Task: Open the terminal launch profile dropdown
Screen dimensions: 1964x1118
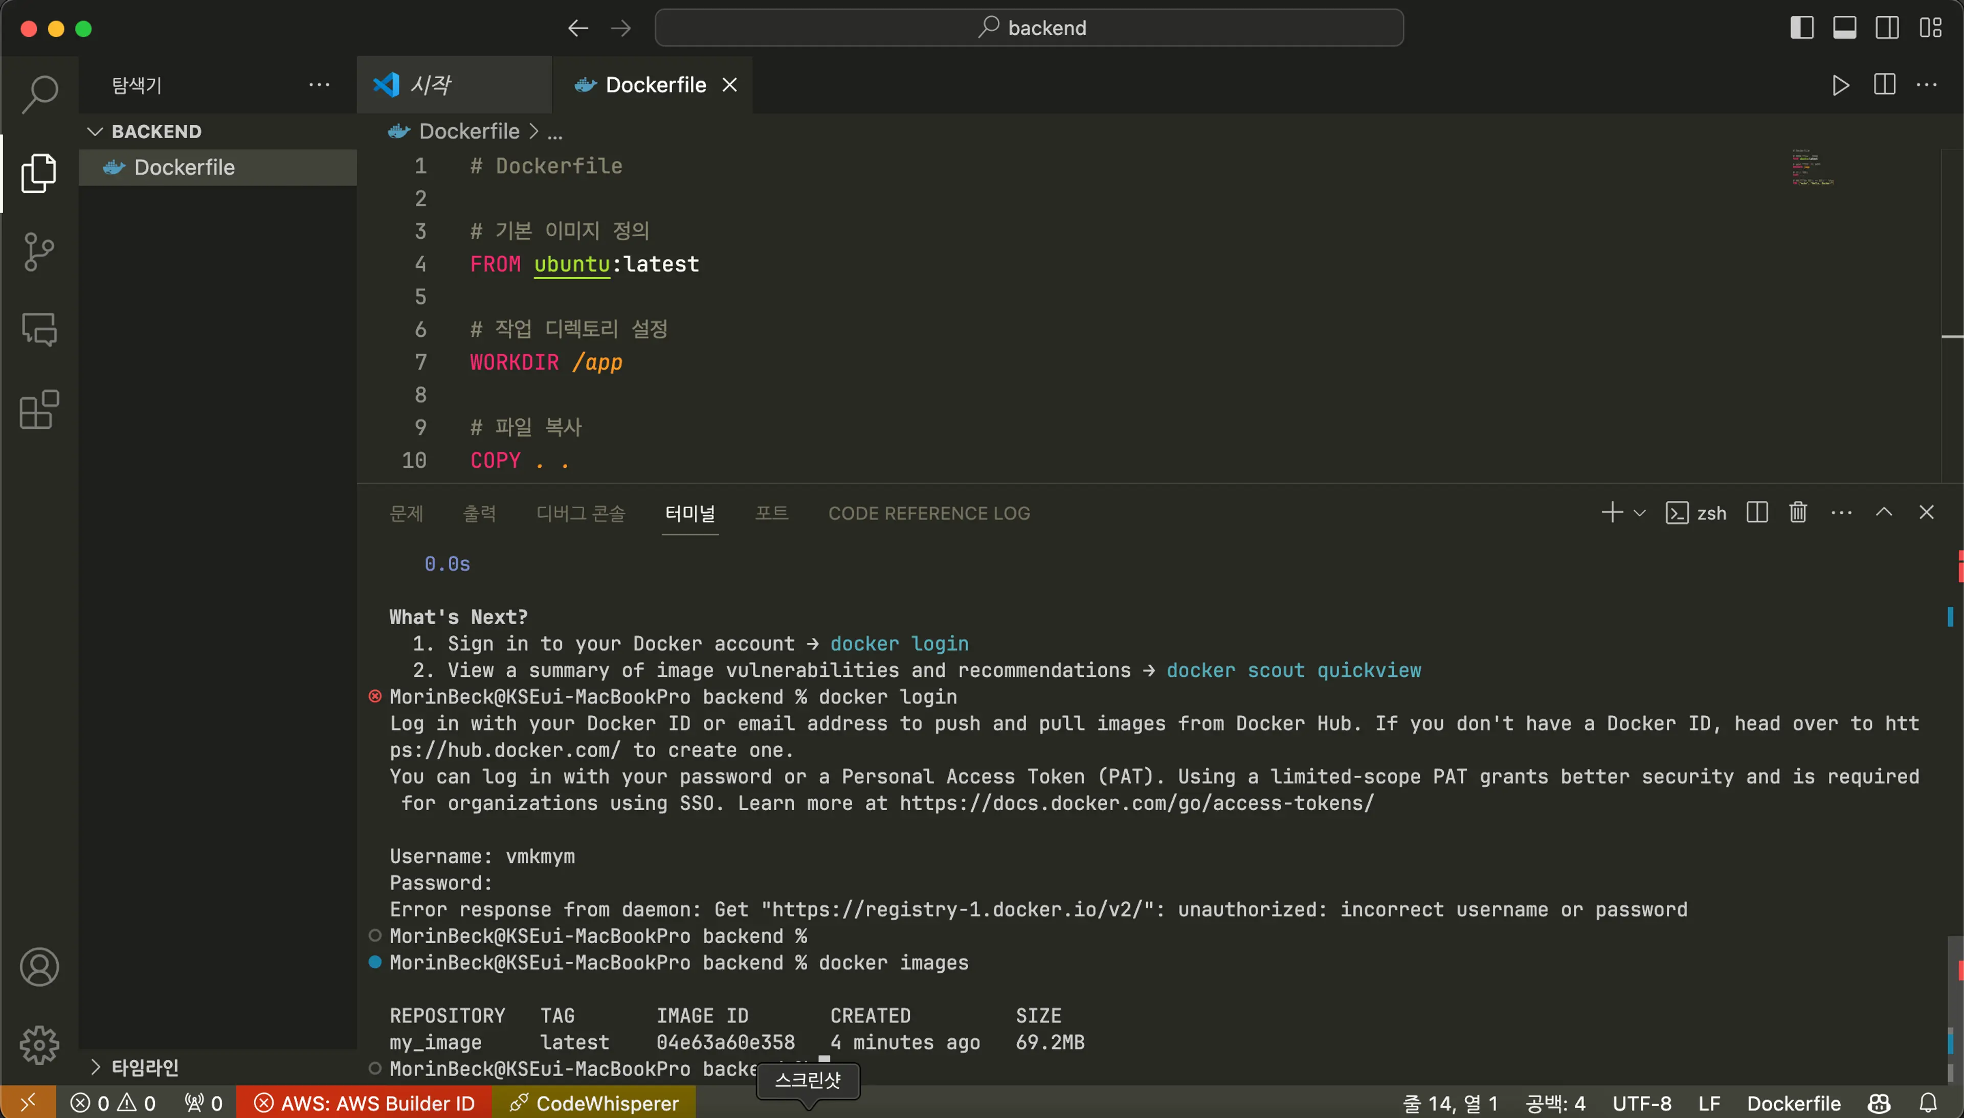Action: tap(1639, 512)
